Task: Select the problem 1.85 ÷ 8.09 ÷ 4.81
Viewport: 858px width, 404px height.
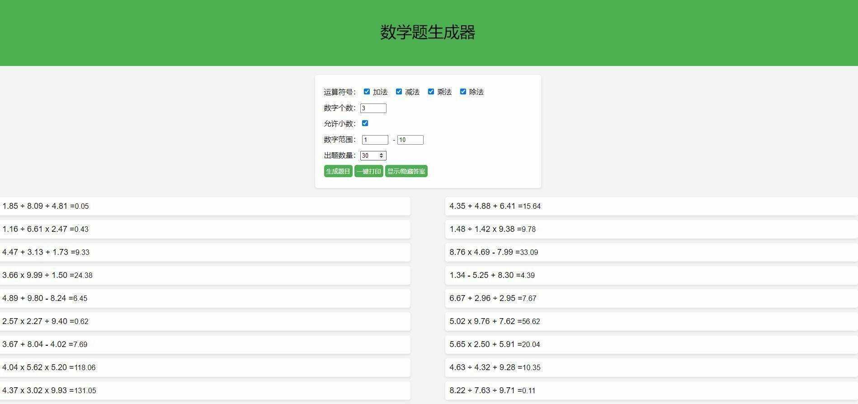Action: click(35, 207)
